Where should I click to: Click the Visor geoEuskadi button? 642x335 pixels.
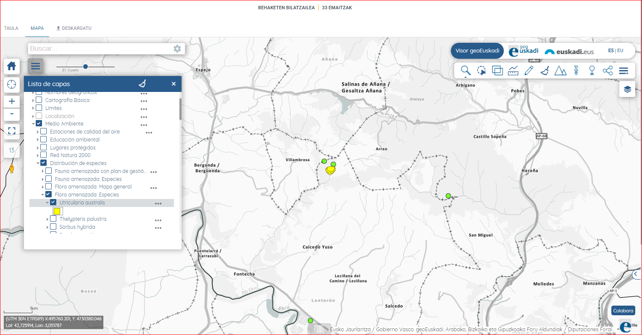coord(477,51)
